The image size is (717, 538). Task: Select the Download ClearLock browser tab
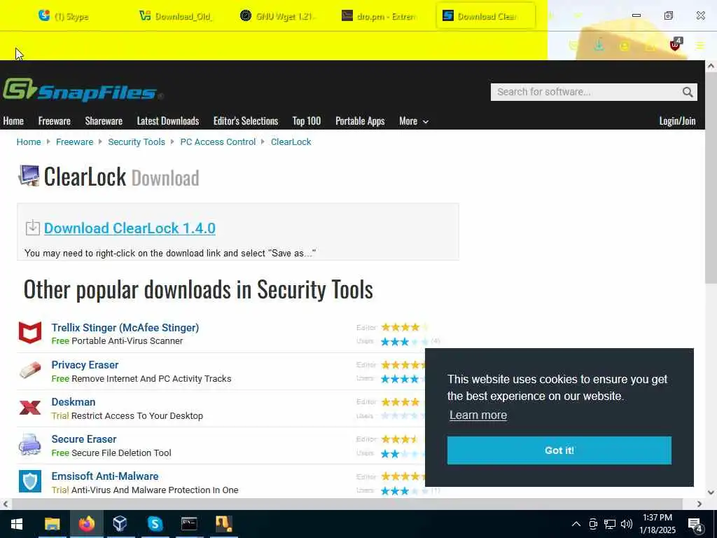[486, 16]
